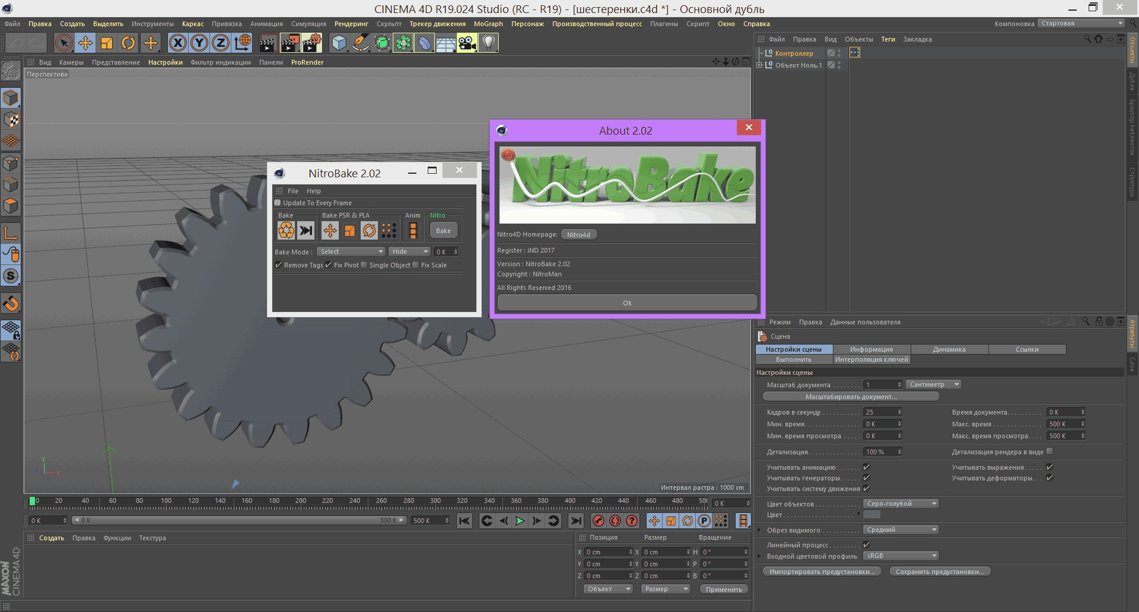Viewport: 1139px width, 612px height.
Task: Click NitroBake recycle Bake icon
Action: tap(287, 230)
